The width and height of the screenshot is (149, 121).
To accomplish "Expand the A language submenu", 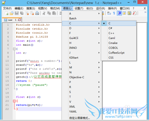I will pyautogui.click(x=82, y=13).
